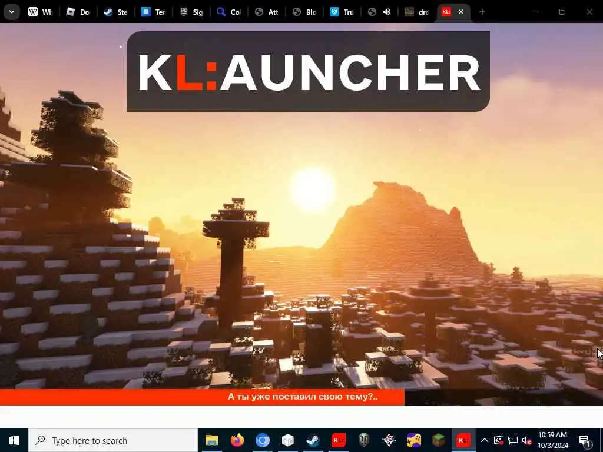Click the KLauncher logo banner
This screenshot has height=452, width=603.
click(308, 71)
